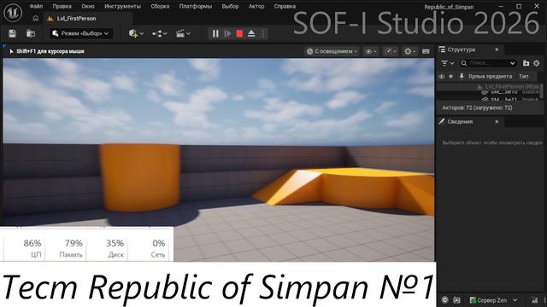Open the Окно menu
The height and width of the screenshot is (307, 547).
coord(88,6)
